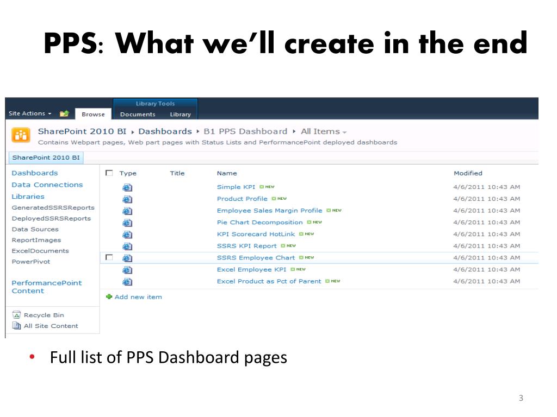This screenshot has height=417, width=557.
Task: Click Dashboards breadcrumb link
Action: tap(165, 131)
